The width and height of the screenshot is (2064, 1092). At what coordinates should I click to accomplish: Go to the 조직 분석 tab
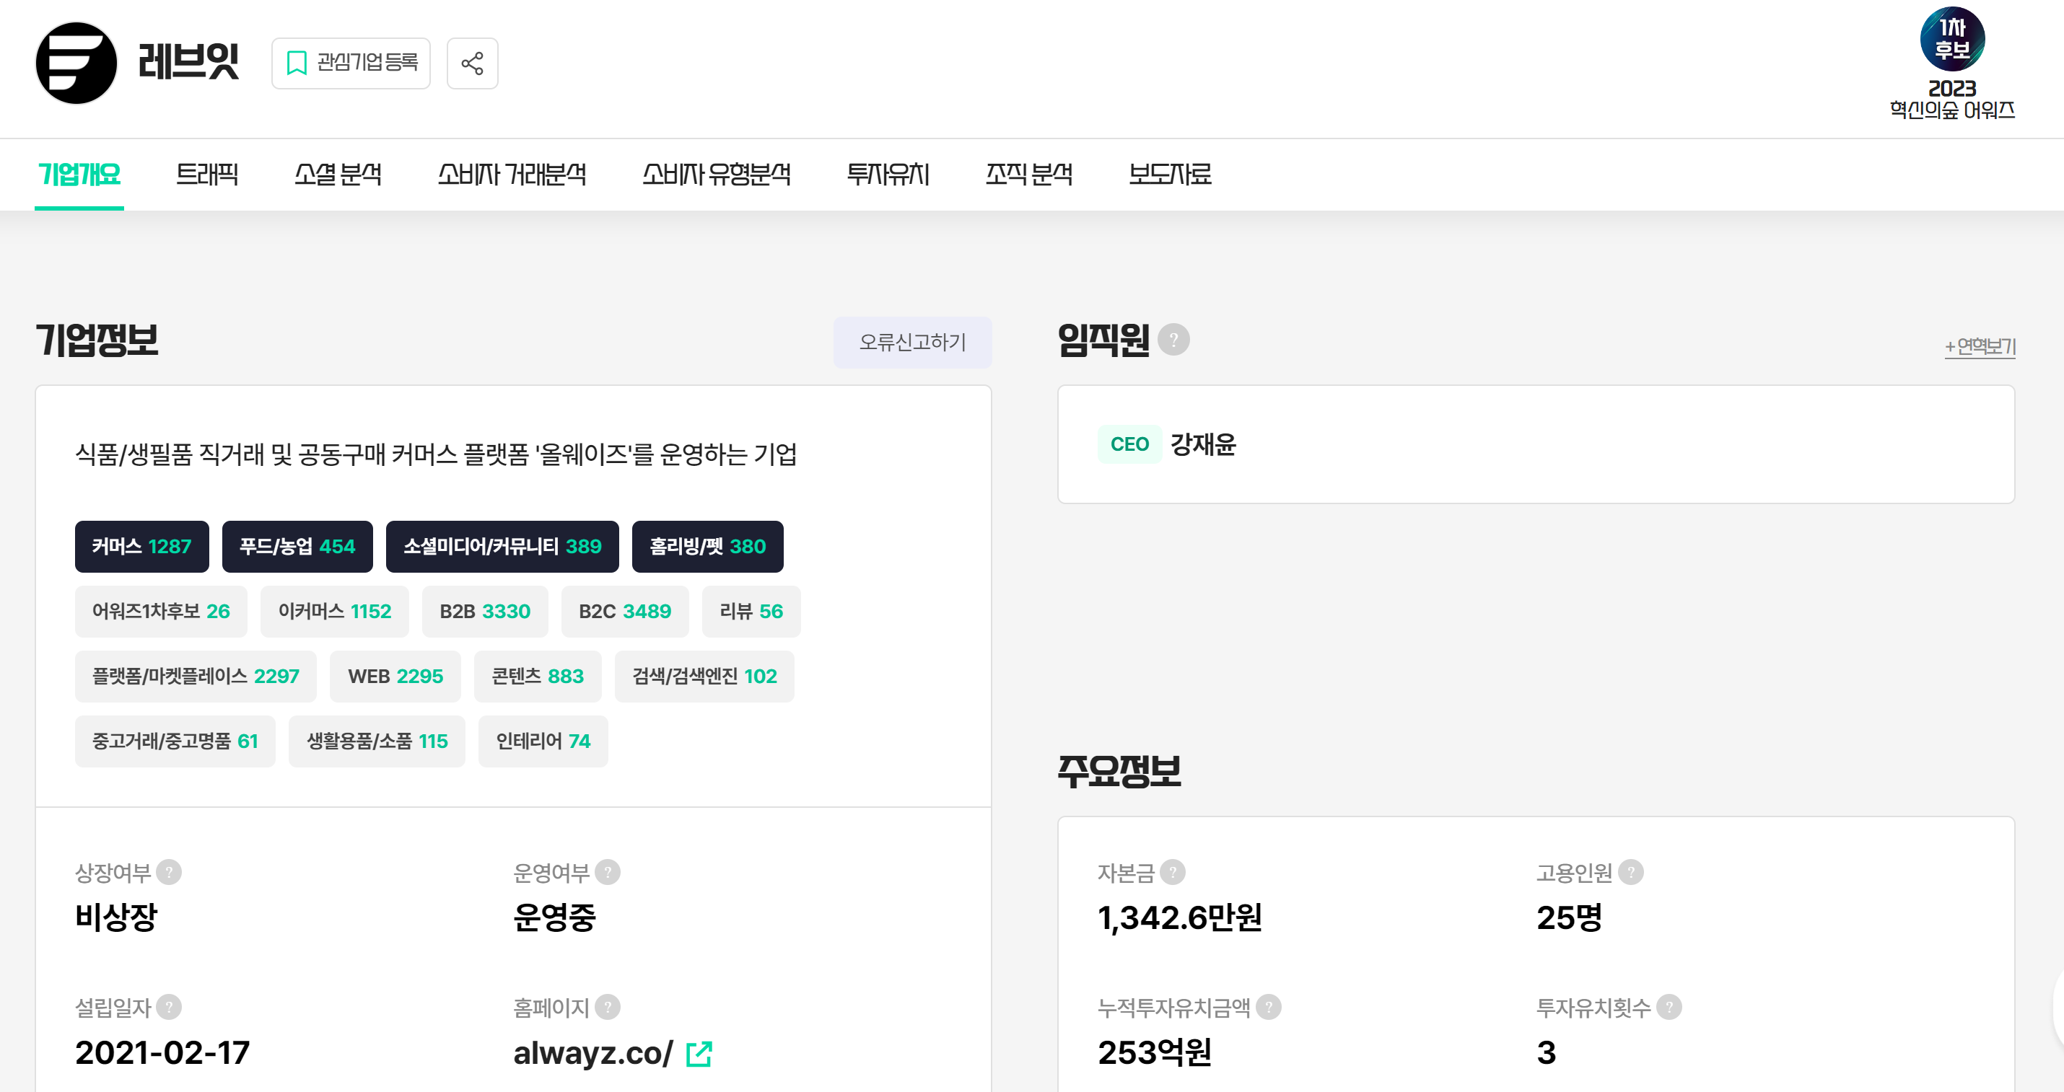point(1029,174)
